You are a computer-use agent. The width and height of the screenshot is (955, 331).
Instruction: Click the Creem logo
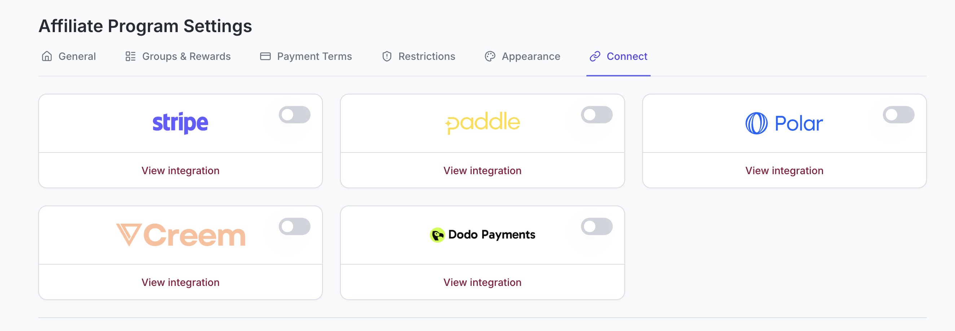tap(181, 235)
